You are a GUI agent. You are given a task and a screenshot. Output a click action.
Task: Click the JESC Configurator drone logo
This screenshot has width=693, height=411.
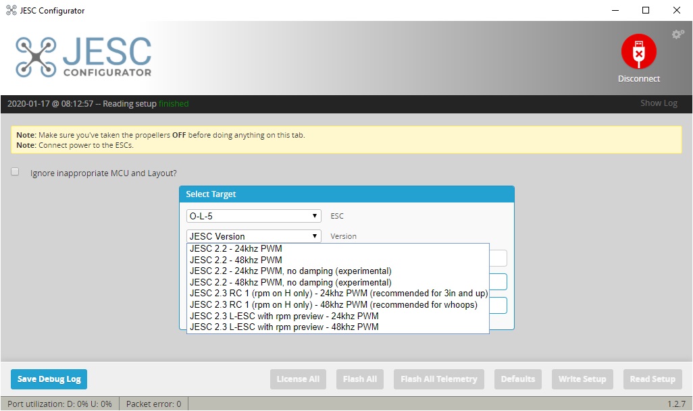(x=83, y=57)
